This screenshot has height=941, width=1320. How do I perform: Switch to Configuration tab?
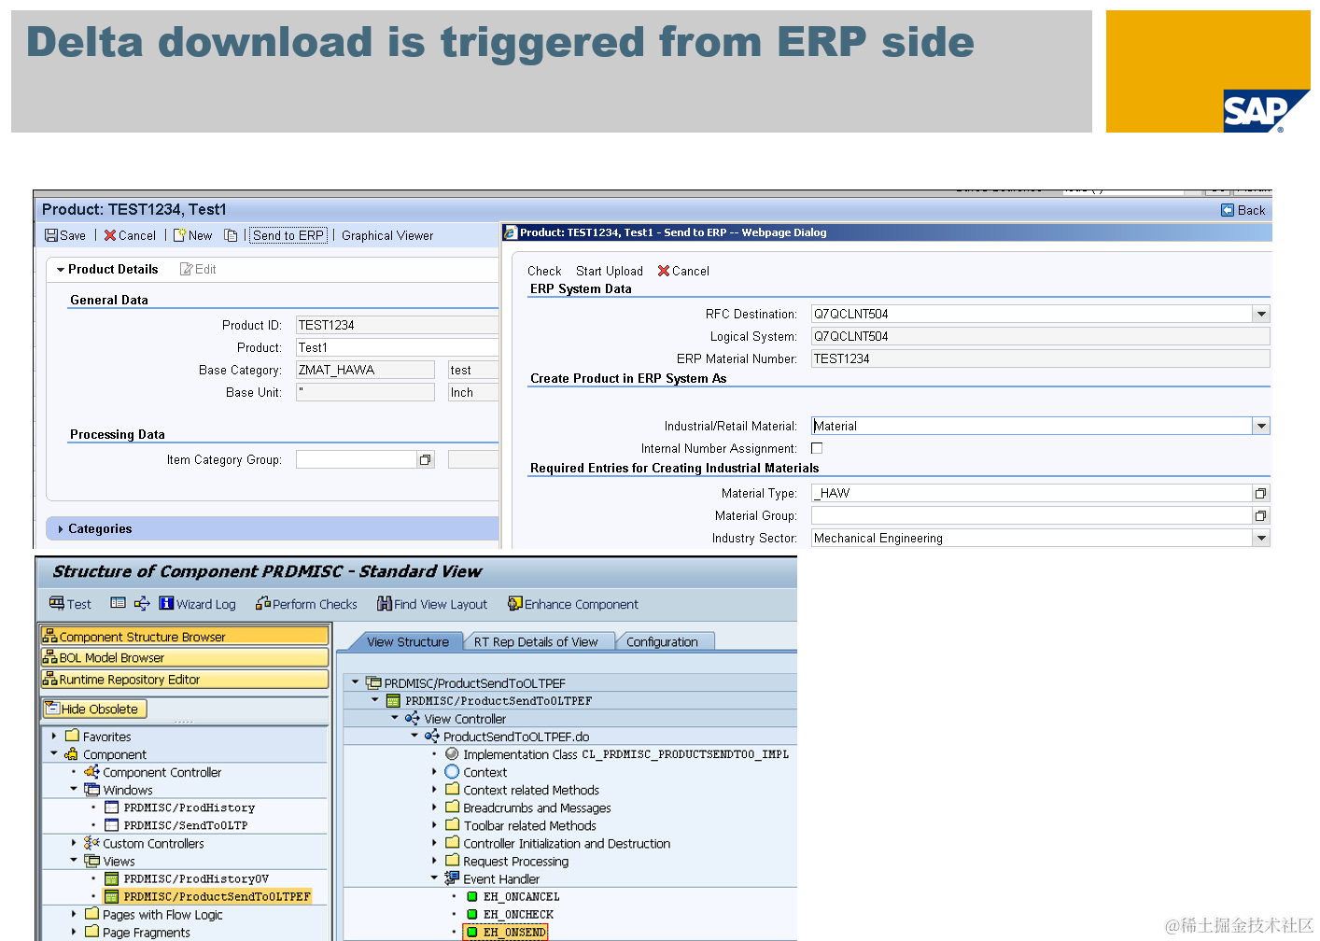(x=662, y=641)
